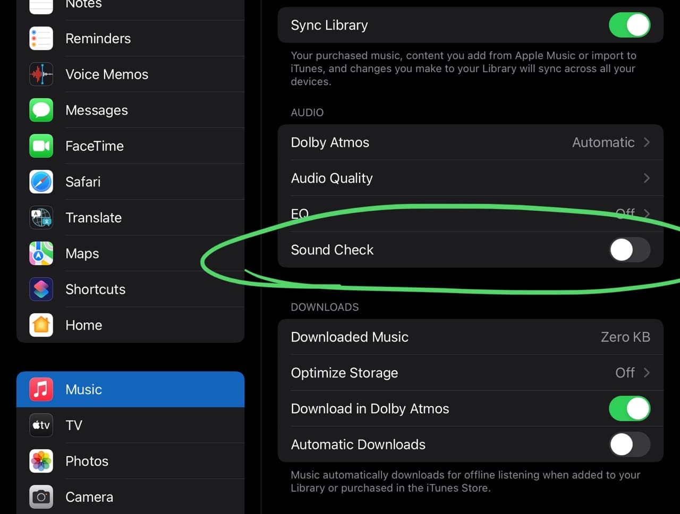The width and height of the screenshot is (680, 514).
Task: Tap the Camera app icon
Action: [41, 497]
